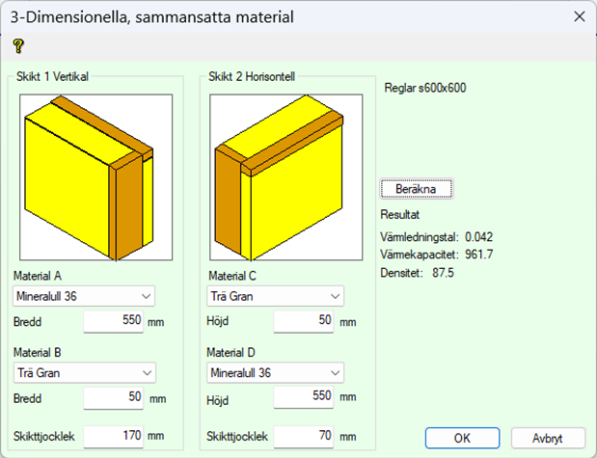
Task: Click the Skikt 2 Horisontell preview image
Action: [x=279, y=176]
